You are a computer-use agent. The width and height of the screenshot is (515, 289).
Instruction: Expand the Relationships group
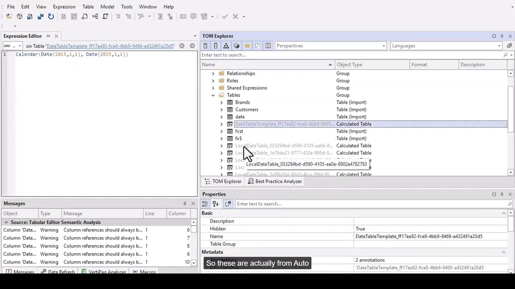[x=213, y=73]
